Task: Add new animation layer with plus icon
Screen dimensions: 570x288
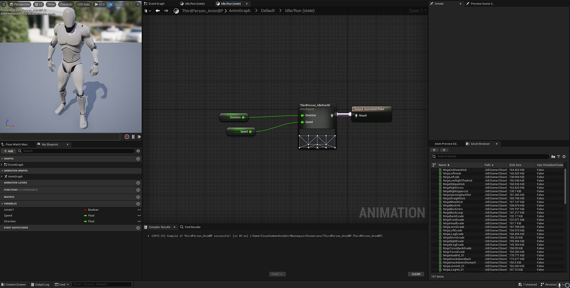Action: pos(138,183)
